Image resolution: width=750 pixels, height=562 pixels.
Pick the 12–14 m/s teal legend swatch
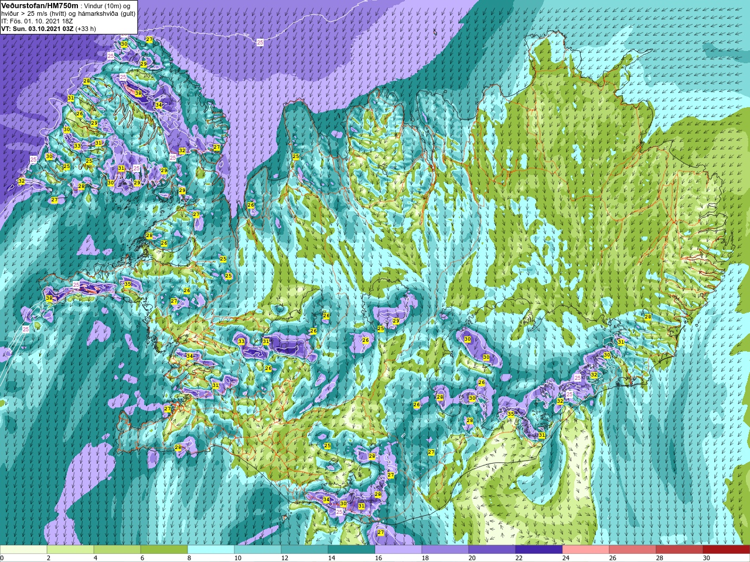[x=305, y=550]
